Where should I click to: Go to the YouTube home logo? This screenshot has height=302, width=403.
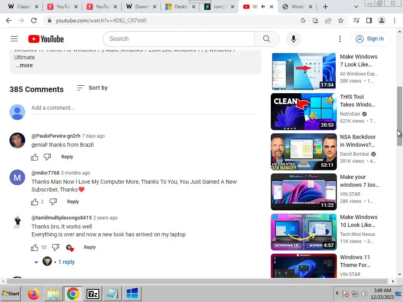[x=46, y=39]
